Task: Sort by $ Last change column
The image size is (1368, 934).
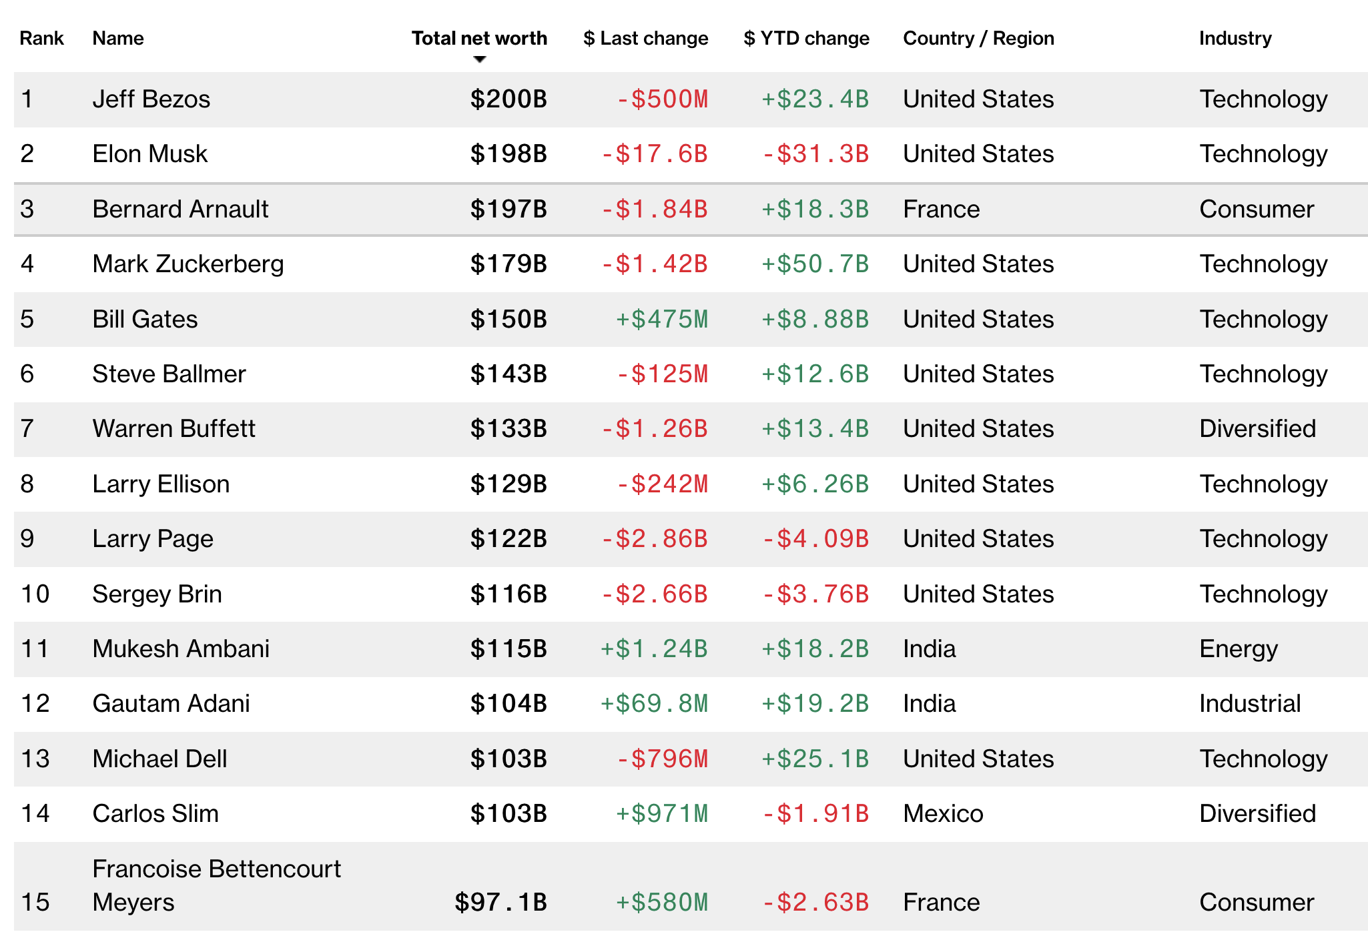Action: (x=645, y=38)
